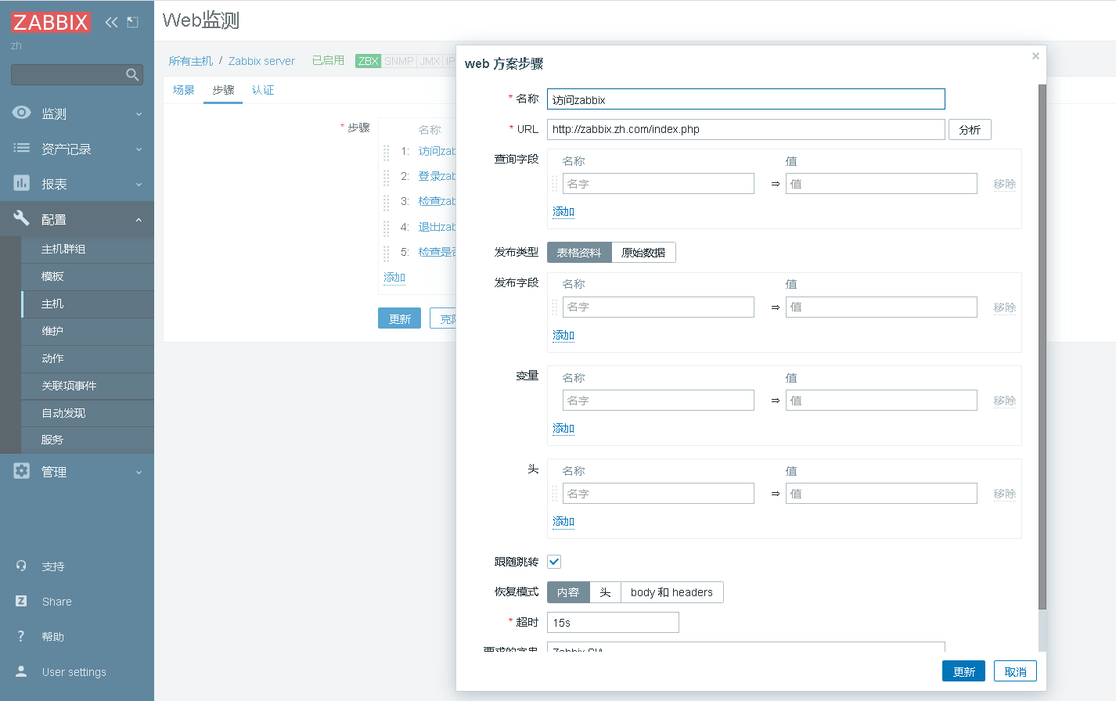Image resolution: width=1116 pixels, height=701 pixels.
Task: Toggle the 跟随跳转 checkbox
Action: coord(554,562)
